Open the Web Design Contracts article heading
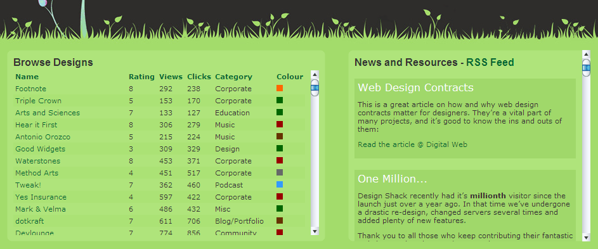 (416, 87)
